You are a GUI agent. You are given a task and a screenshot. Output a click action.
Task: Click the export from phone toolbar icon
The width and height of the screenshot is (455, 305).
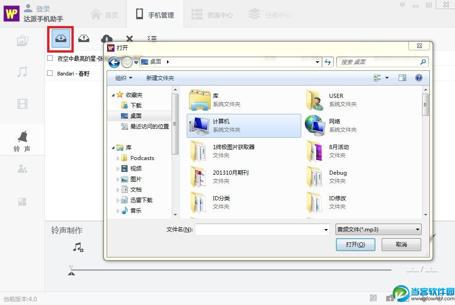(84, 38)
